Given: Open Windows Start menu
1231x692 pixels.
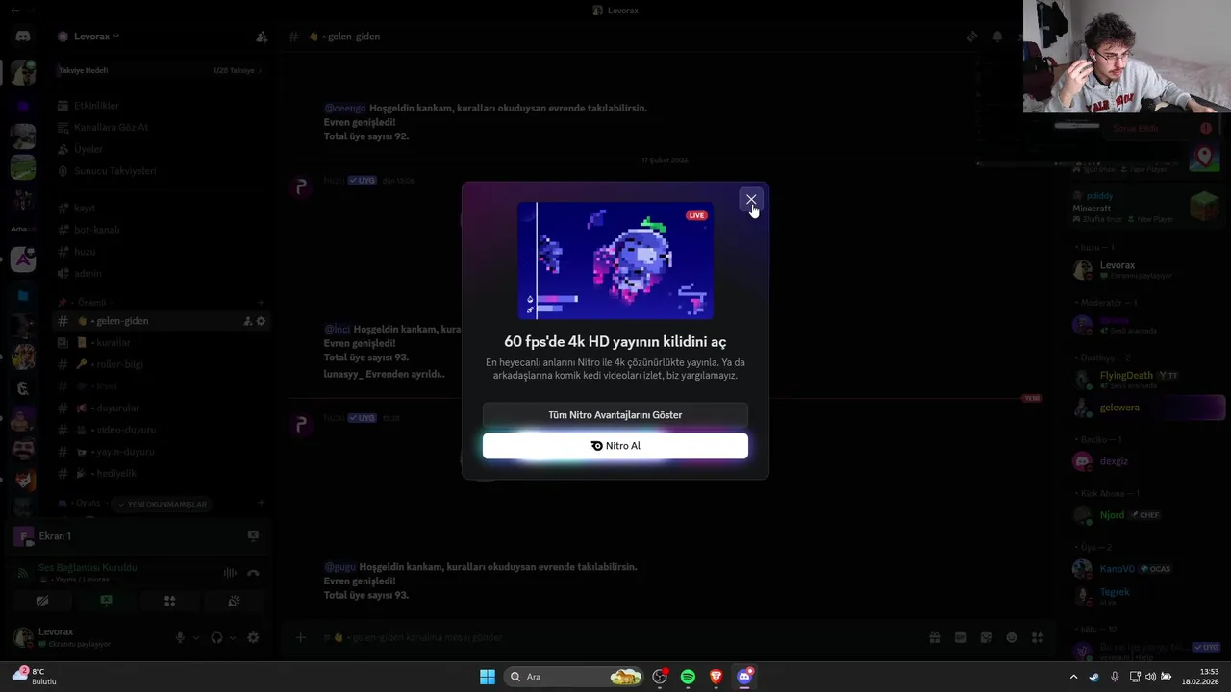Looking at the screenshot, I should click(x=488, y=677).
